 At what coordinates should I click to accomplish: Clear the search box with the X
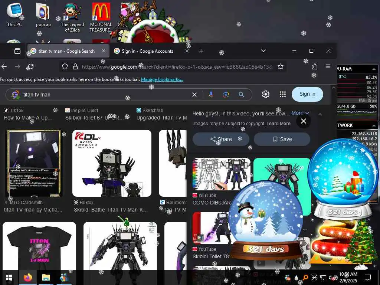[194, 95]
